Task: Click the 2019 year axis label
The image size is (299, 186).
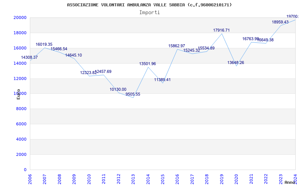Action: point(222,179)
